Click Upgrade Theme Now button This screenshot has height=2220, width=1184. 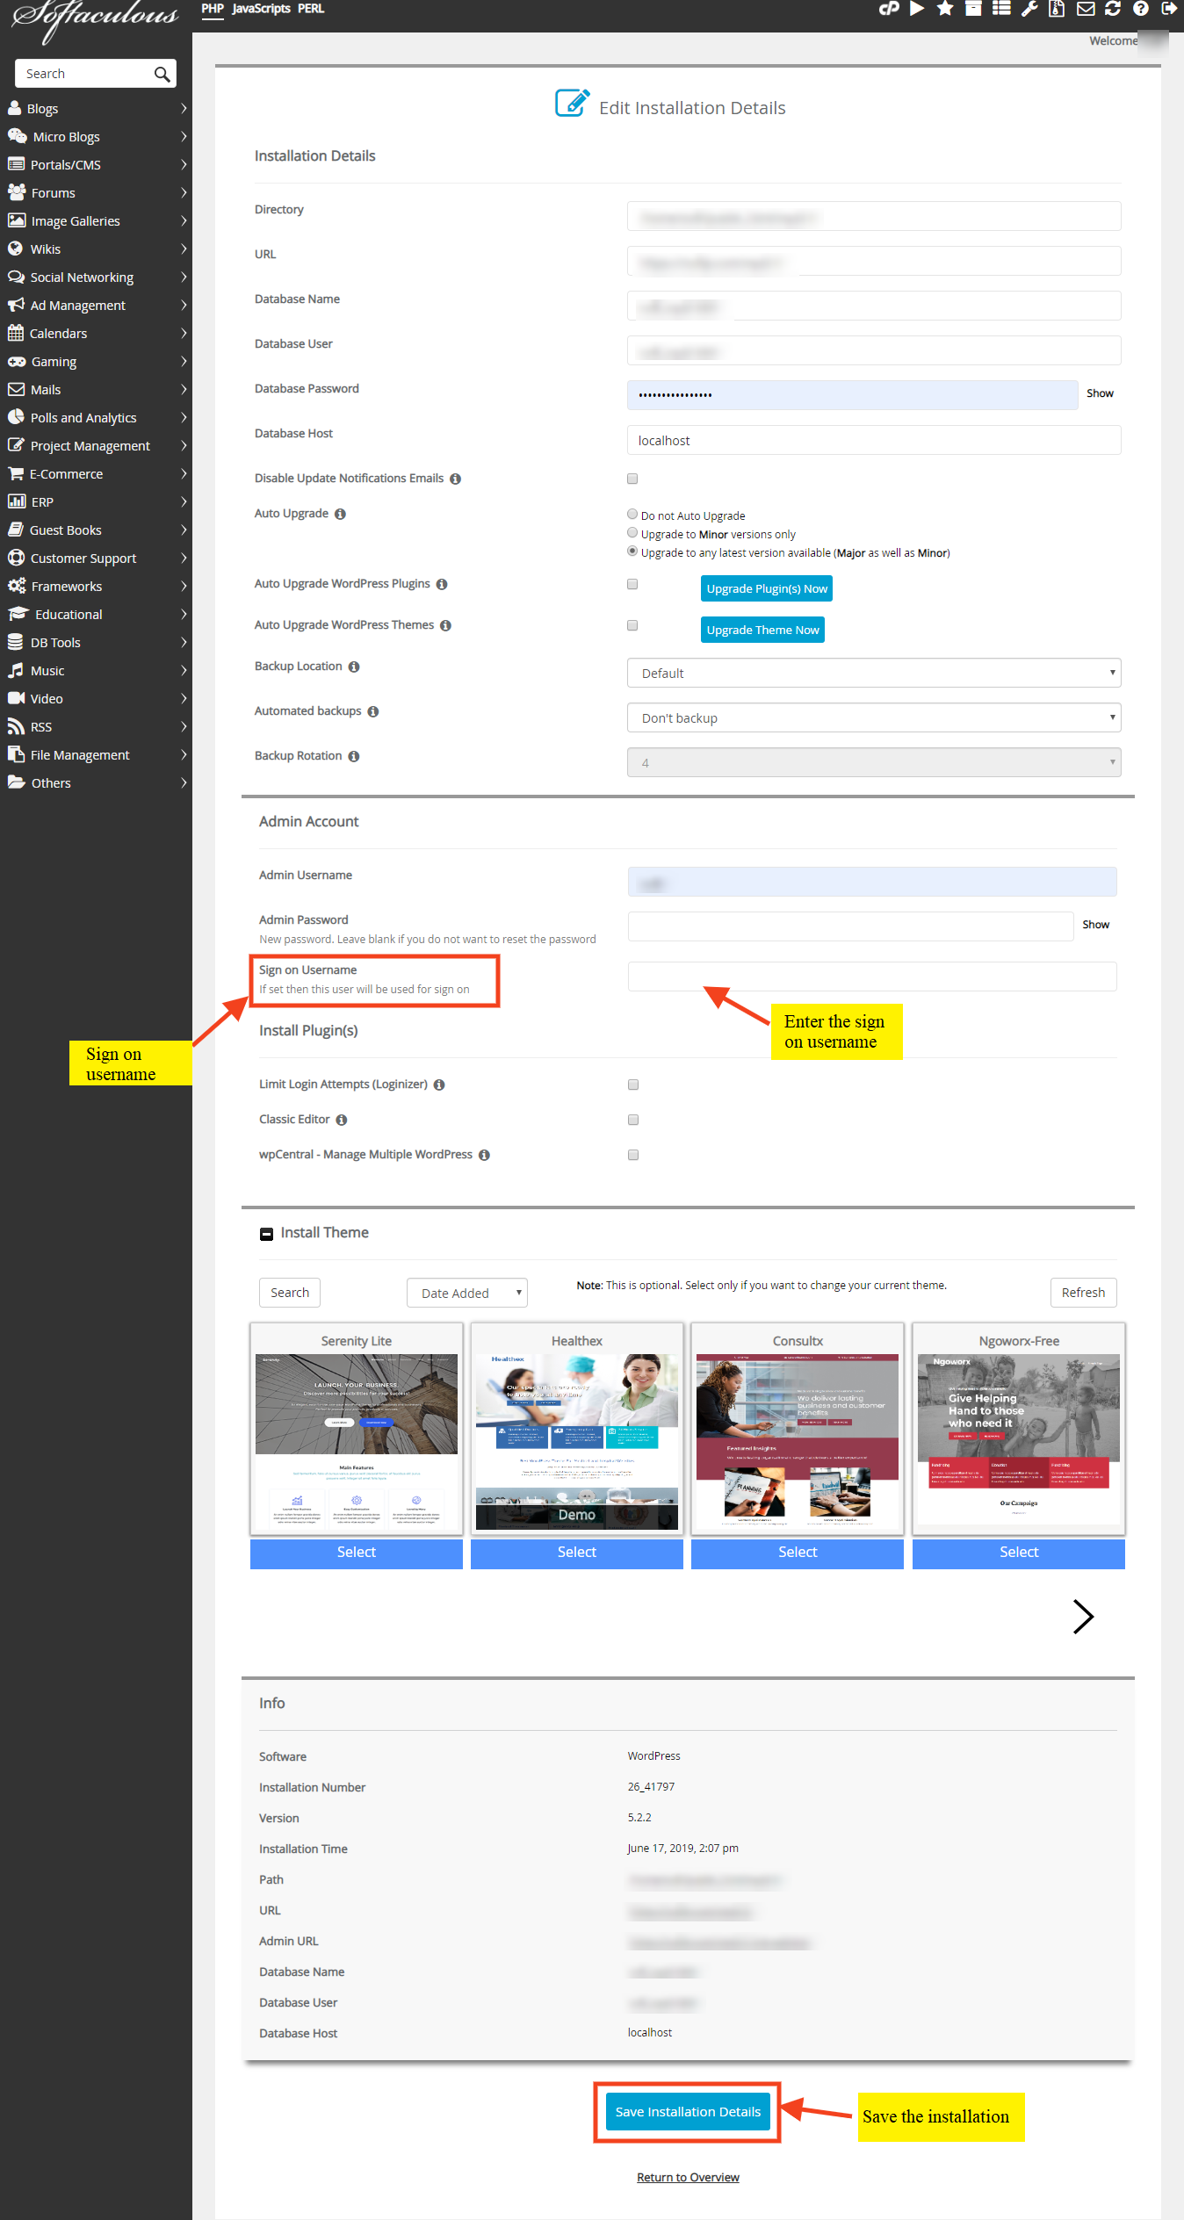(762, 630)
